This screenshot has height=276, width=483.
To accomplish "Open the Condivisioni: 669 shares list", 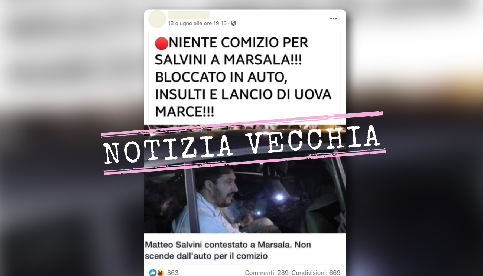I will [316, 273].
